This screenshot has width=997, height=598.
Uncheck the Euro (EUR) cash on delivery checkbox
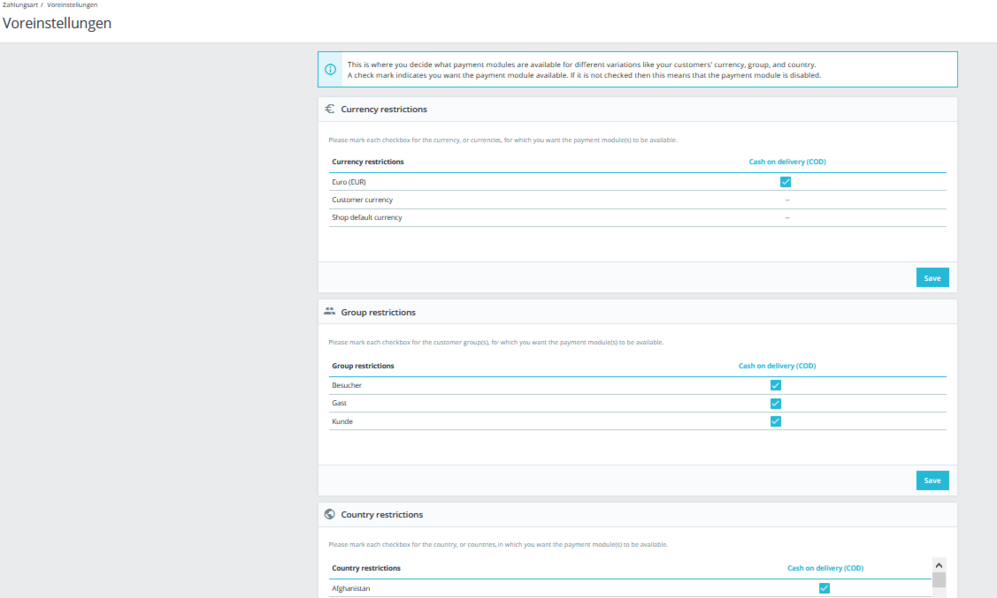[x=786, y=182]
